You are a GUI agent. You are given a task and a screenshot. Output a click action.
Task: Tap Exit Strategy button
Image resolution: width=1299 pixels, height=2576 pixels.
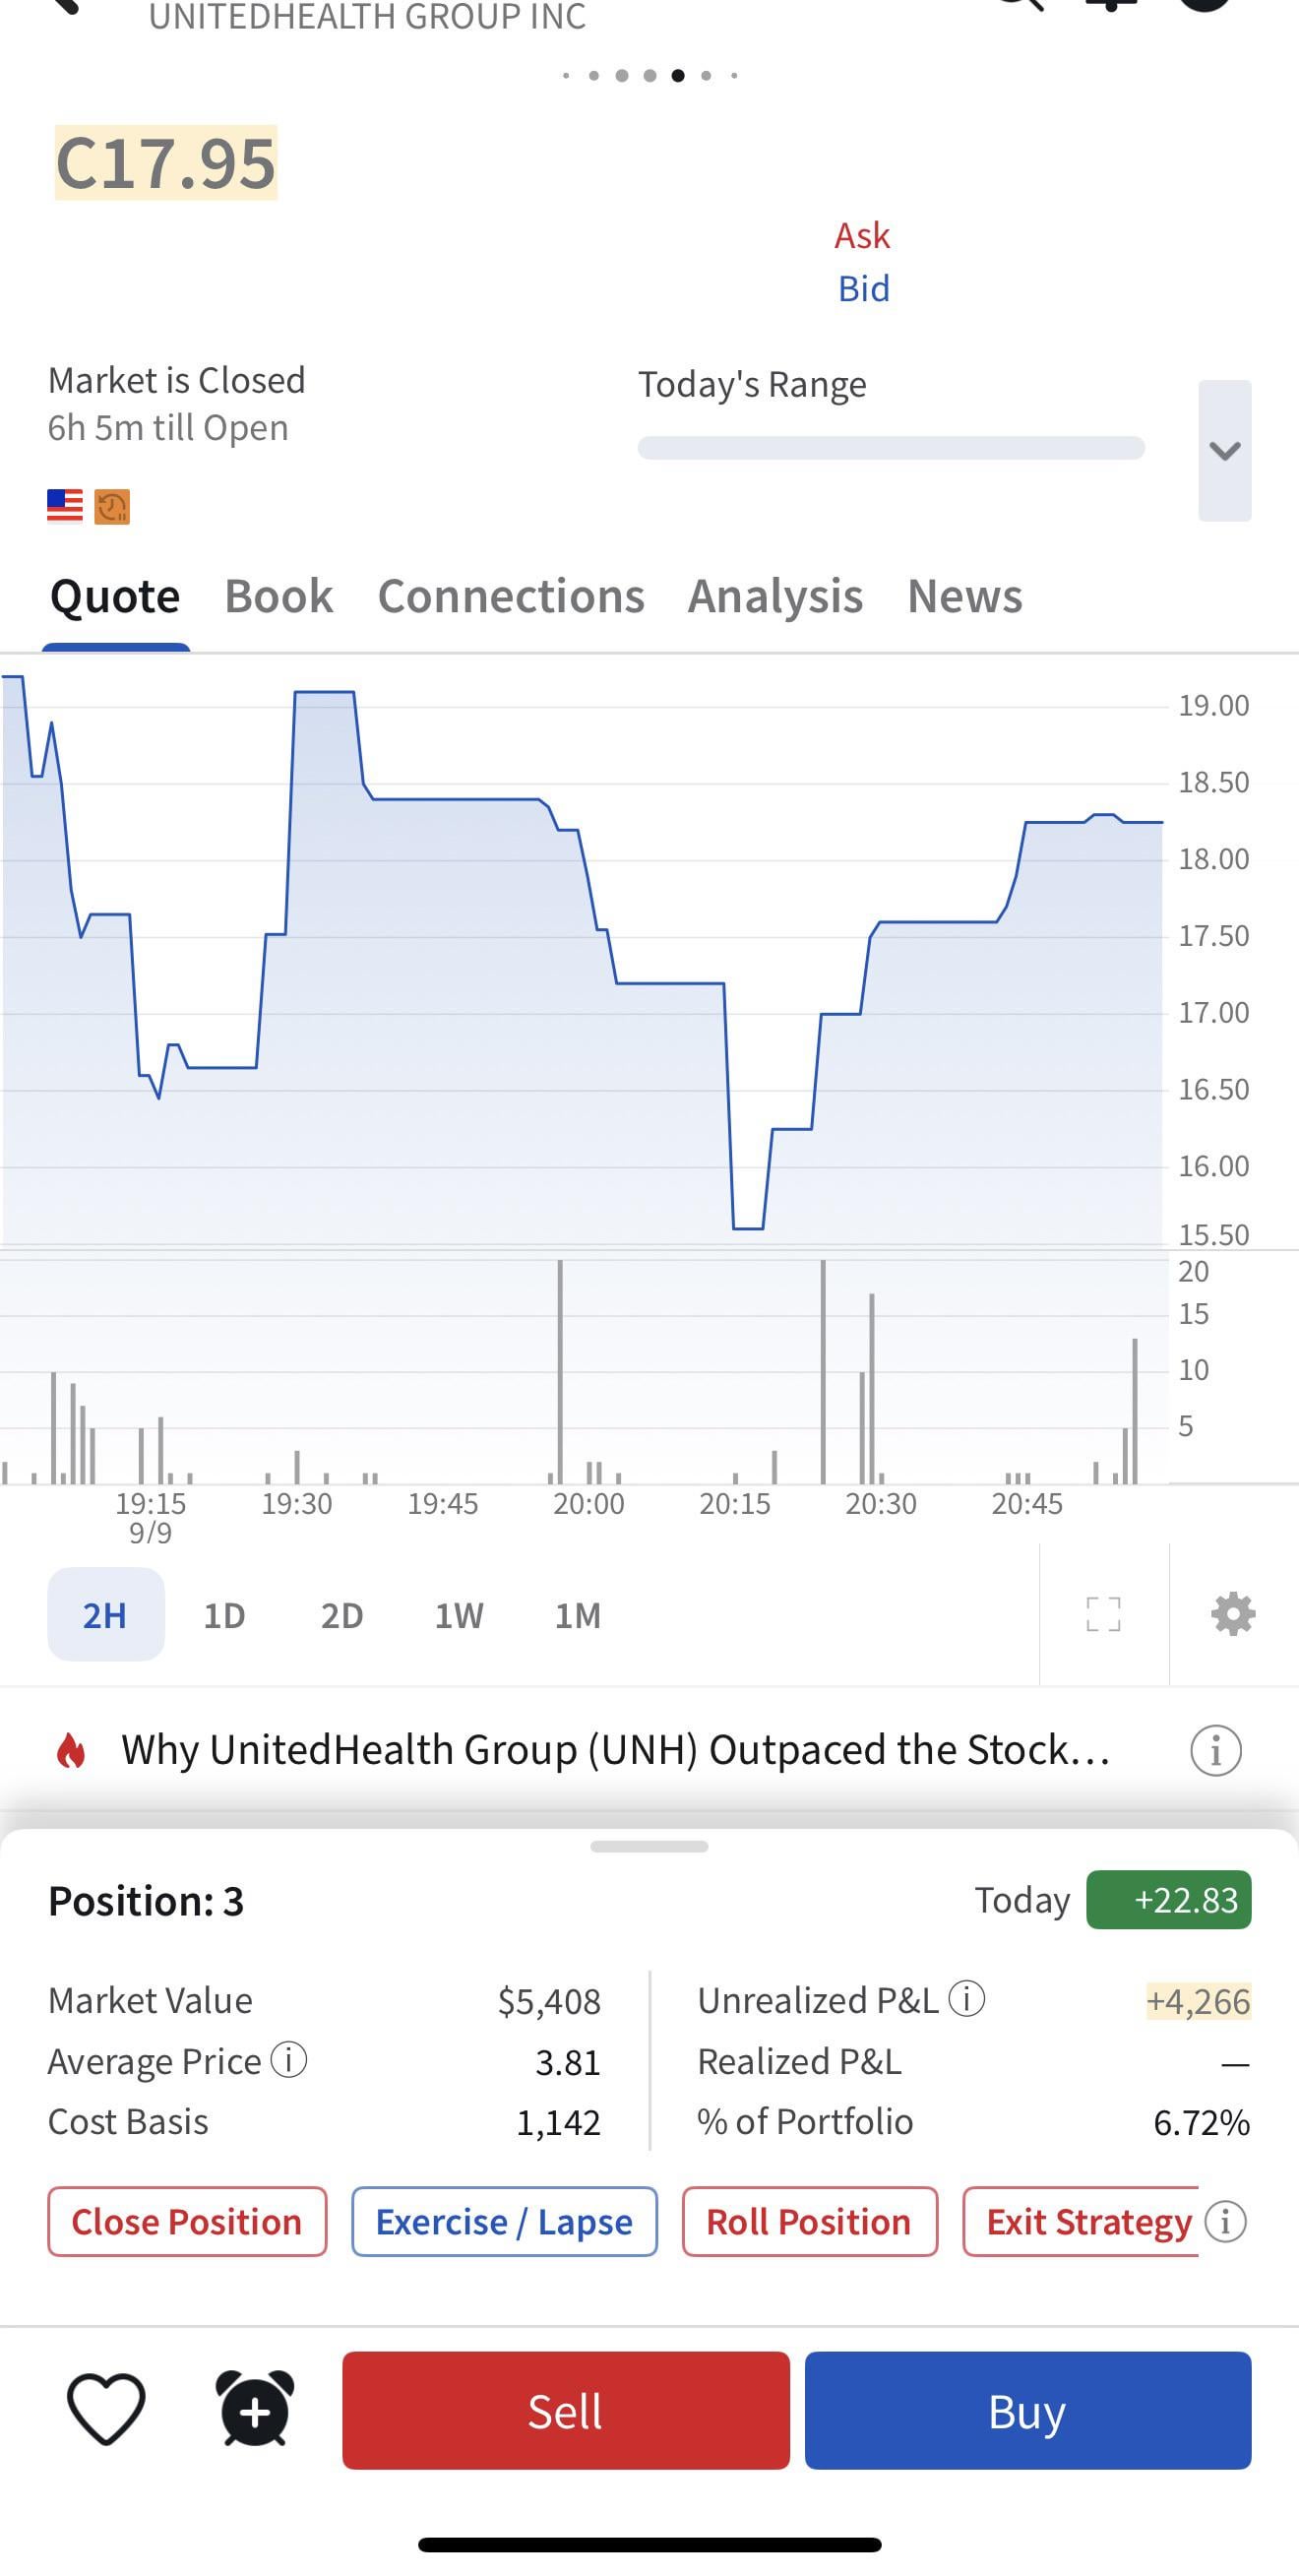click(x=1082, y=2222)
